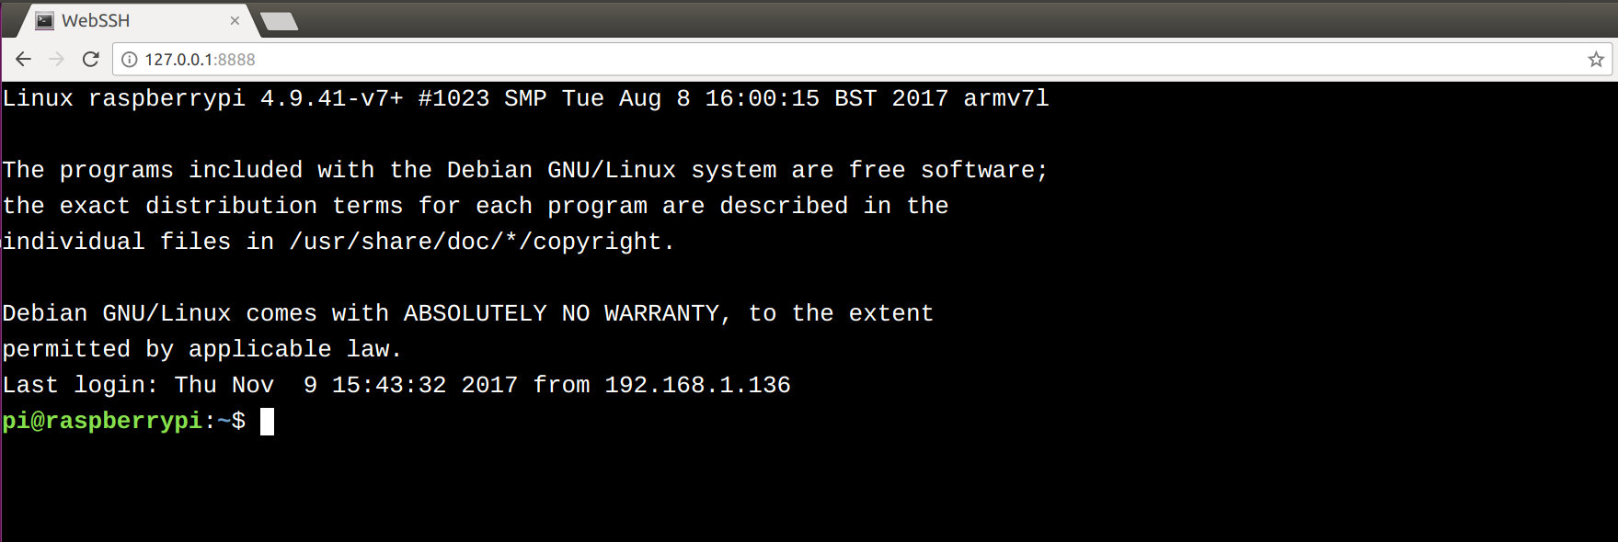1618x542 pixels.
Task: Open a new tab next to WebSSH
Action: [x=280, y=21]
